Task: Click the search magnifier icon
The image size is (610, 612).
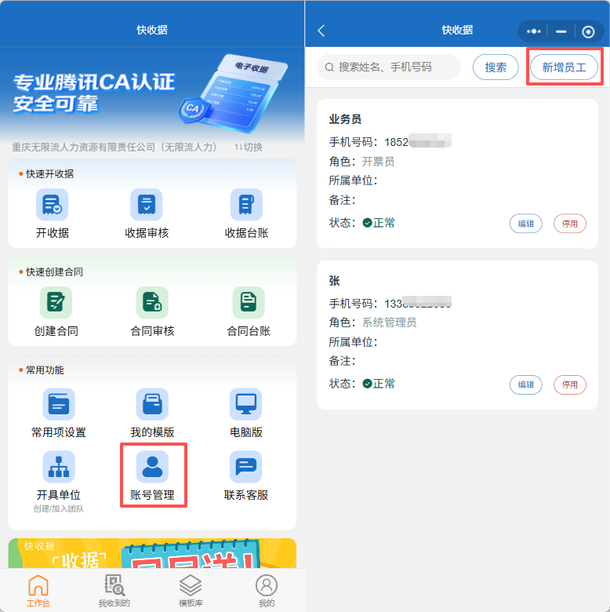Action: pyautogui.click(x=329, y=67)
